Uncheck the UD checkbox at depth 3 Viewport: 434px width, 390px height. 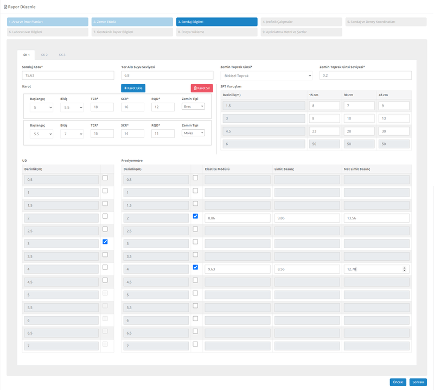point(105,242)
